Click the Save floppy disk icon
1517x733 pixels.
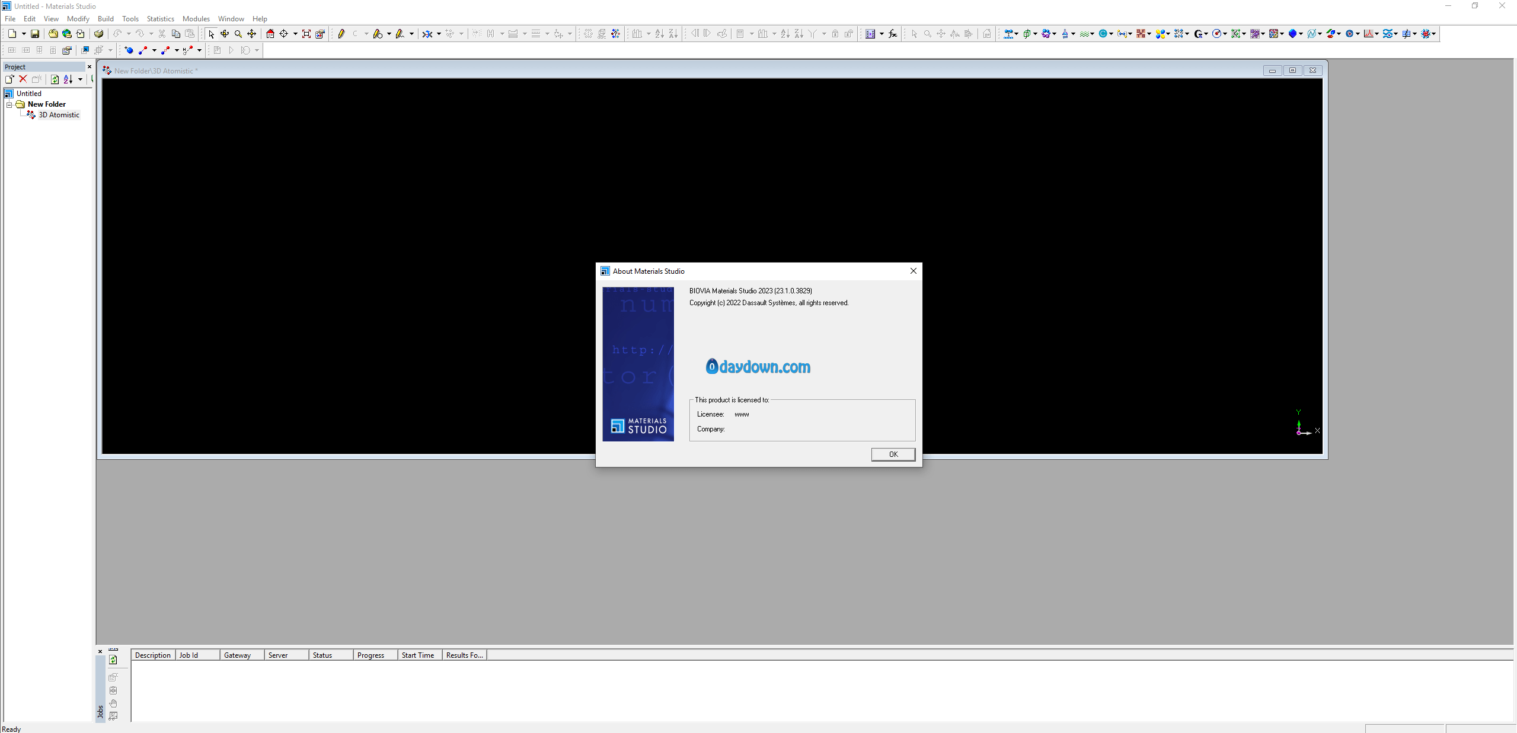click(35, 34)
